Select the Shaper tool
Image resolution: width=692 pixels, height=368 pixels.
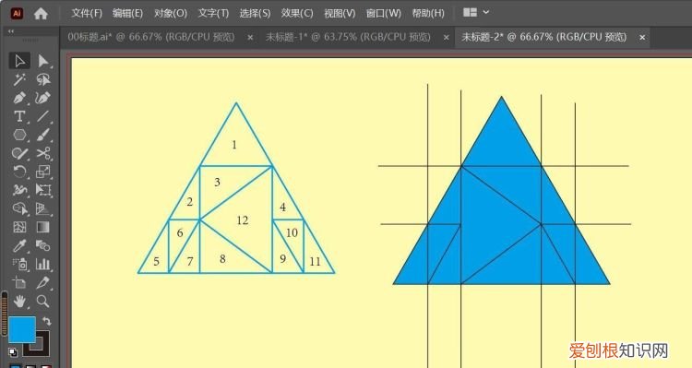coord(19,153)
